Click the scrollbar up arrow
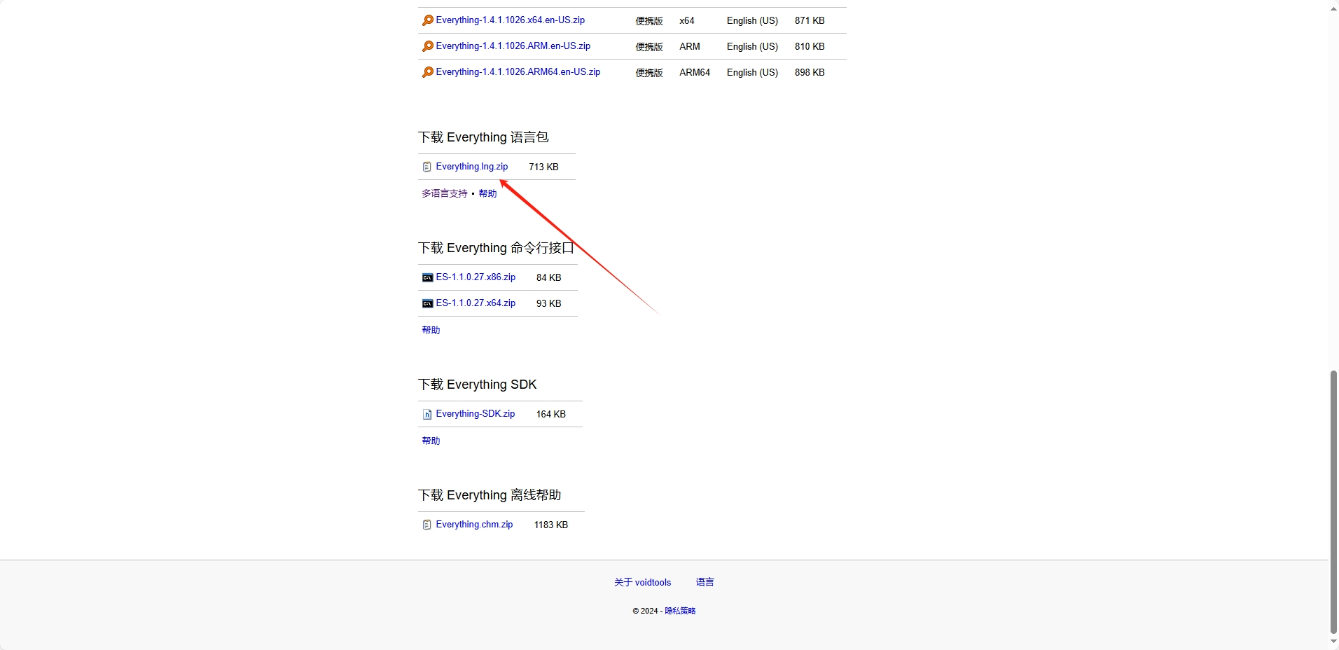The height and width of the screenshot is (650, 1339). coord(1333,8)
